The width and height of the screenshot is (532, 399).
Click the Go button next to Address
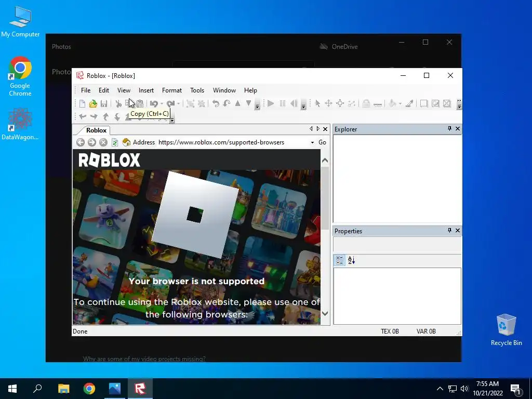pyautogui.click(x=322, y=142)
